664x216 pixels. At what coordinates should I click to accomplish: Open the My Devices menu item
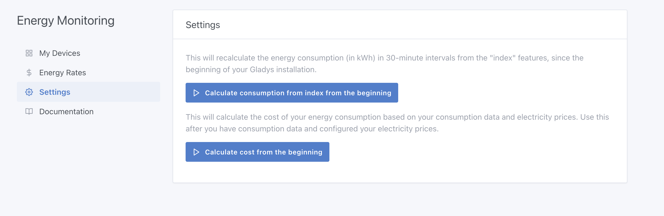[60, 53]
